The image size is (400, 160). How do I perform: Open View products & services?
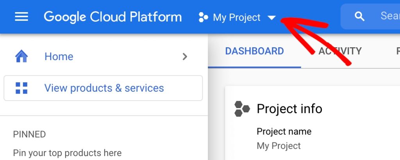pos(104,88)
